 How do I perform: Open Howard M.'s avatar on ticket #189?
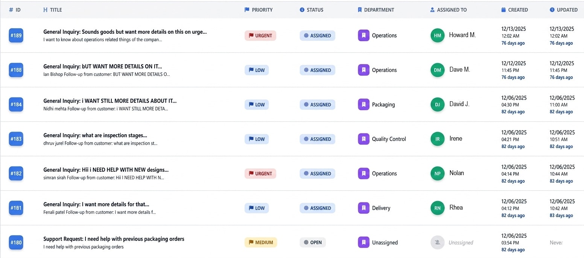coord(437,35)
